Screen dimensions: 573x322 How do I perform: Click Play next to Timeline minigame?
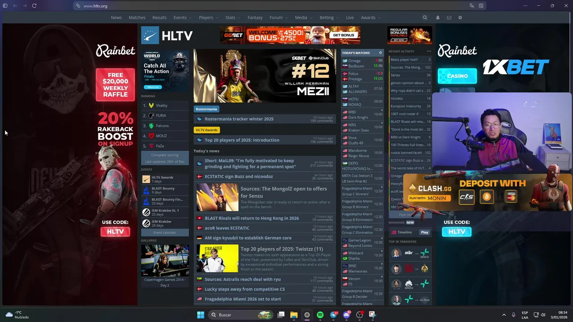(x=424, y=232)
